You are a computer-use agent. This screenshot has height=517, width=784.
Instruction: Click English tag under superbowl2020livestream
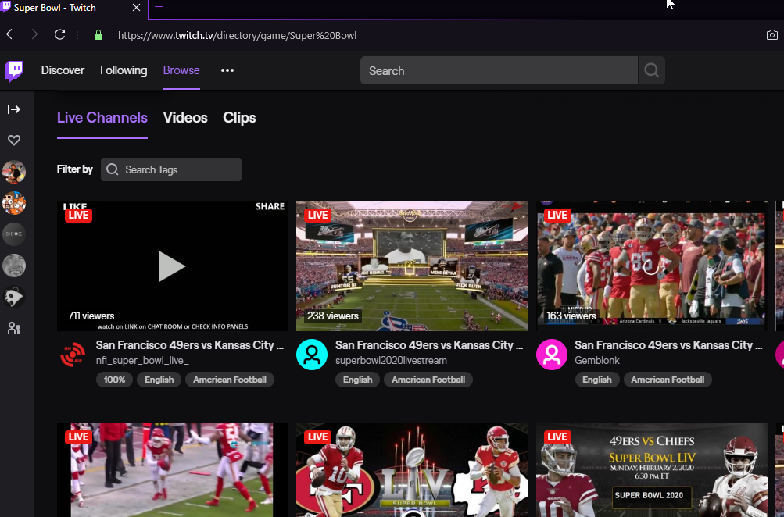coord(357,380)
